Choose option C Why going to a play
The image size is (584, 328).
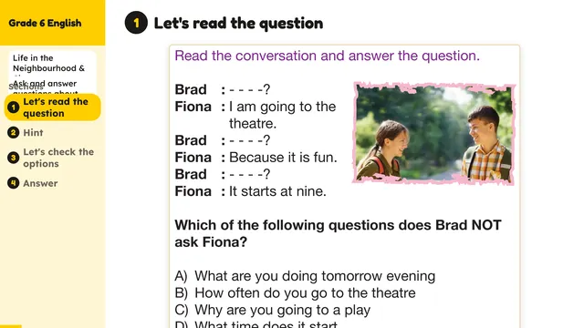(x=273, y=310)
